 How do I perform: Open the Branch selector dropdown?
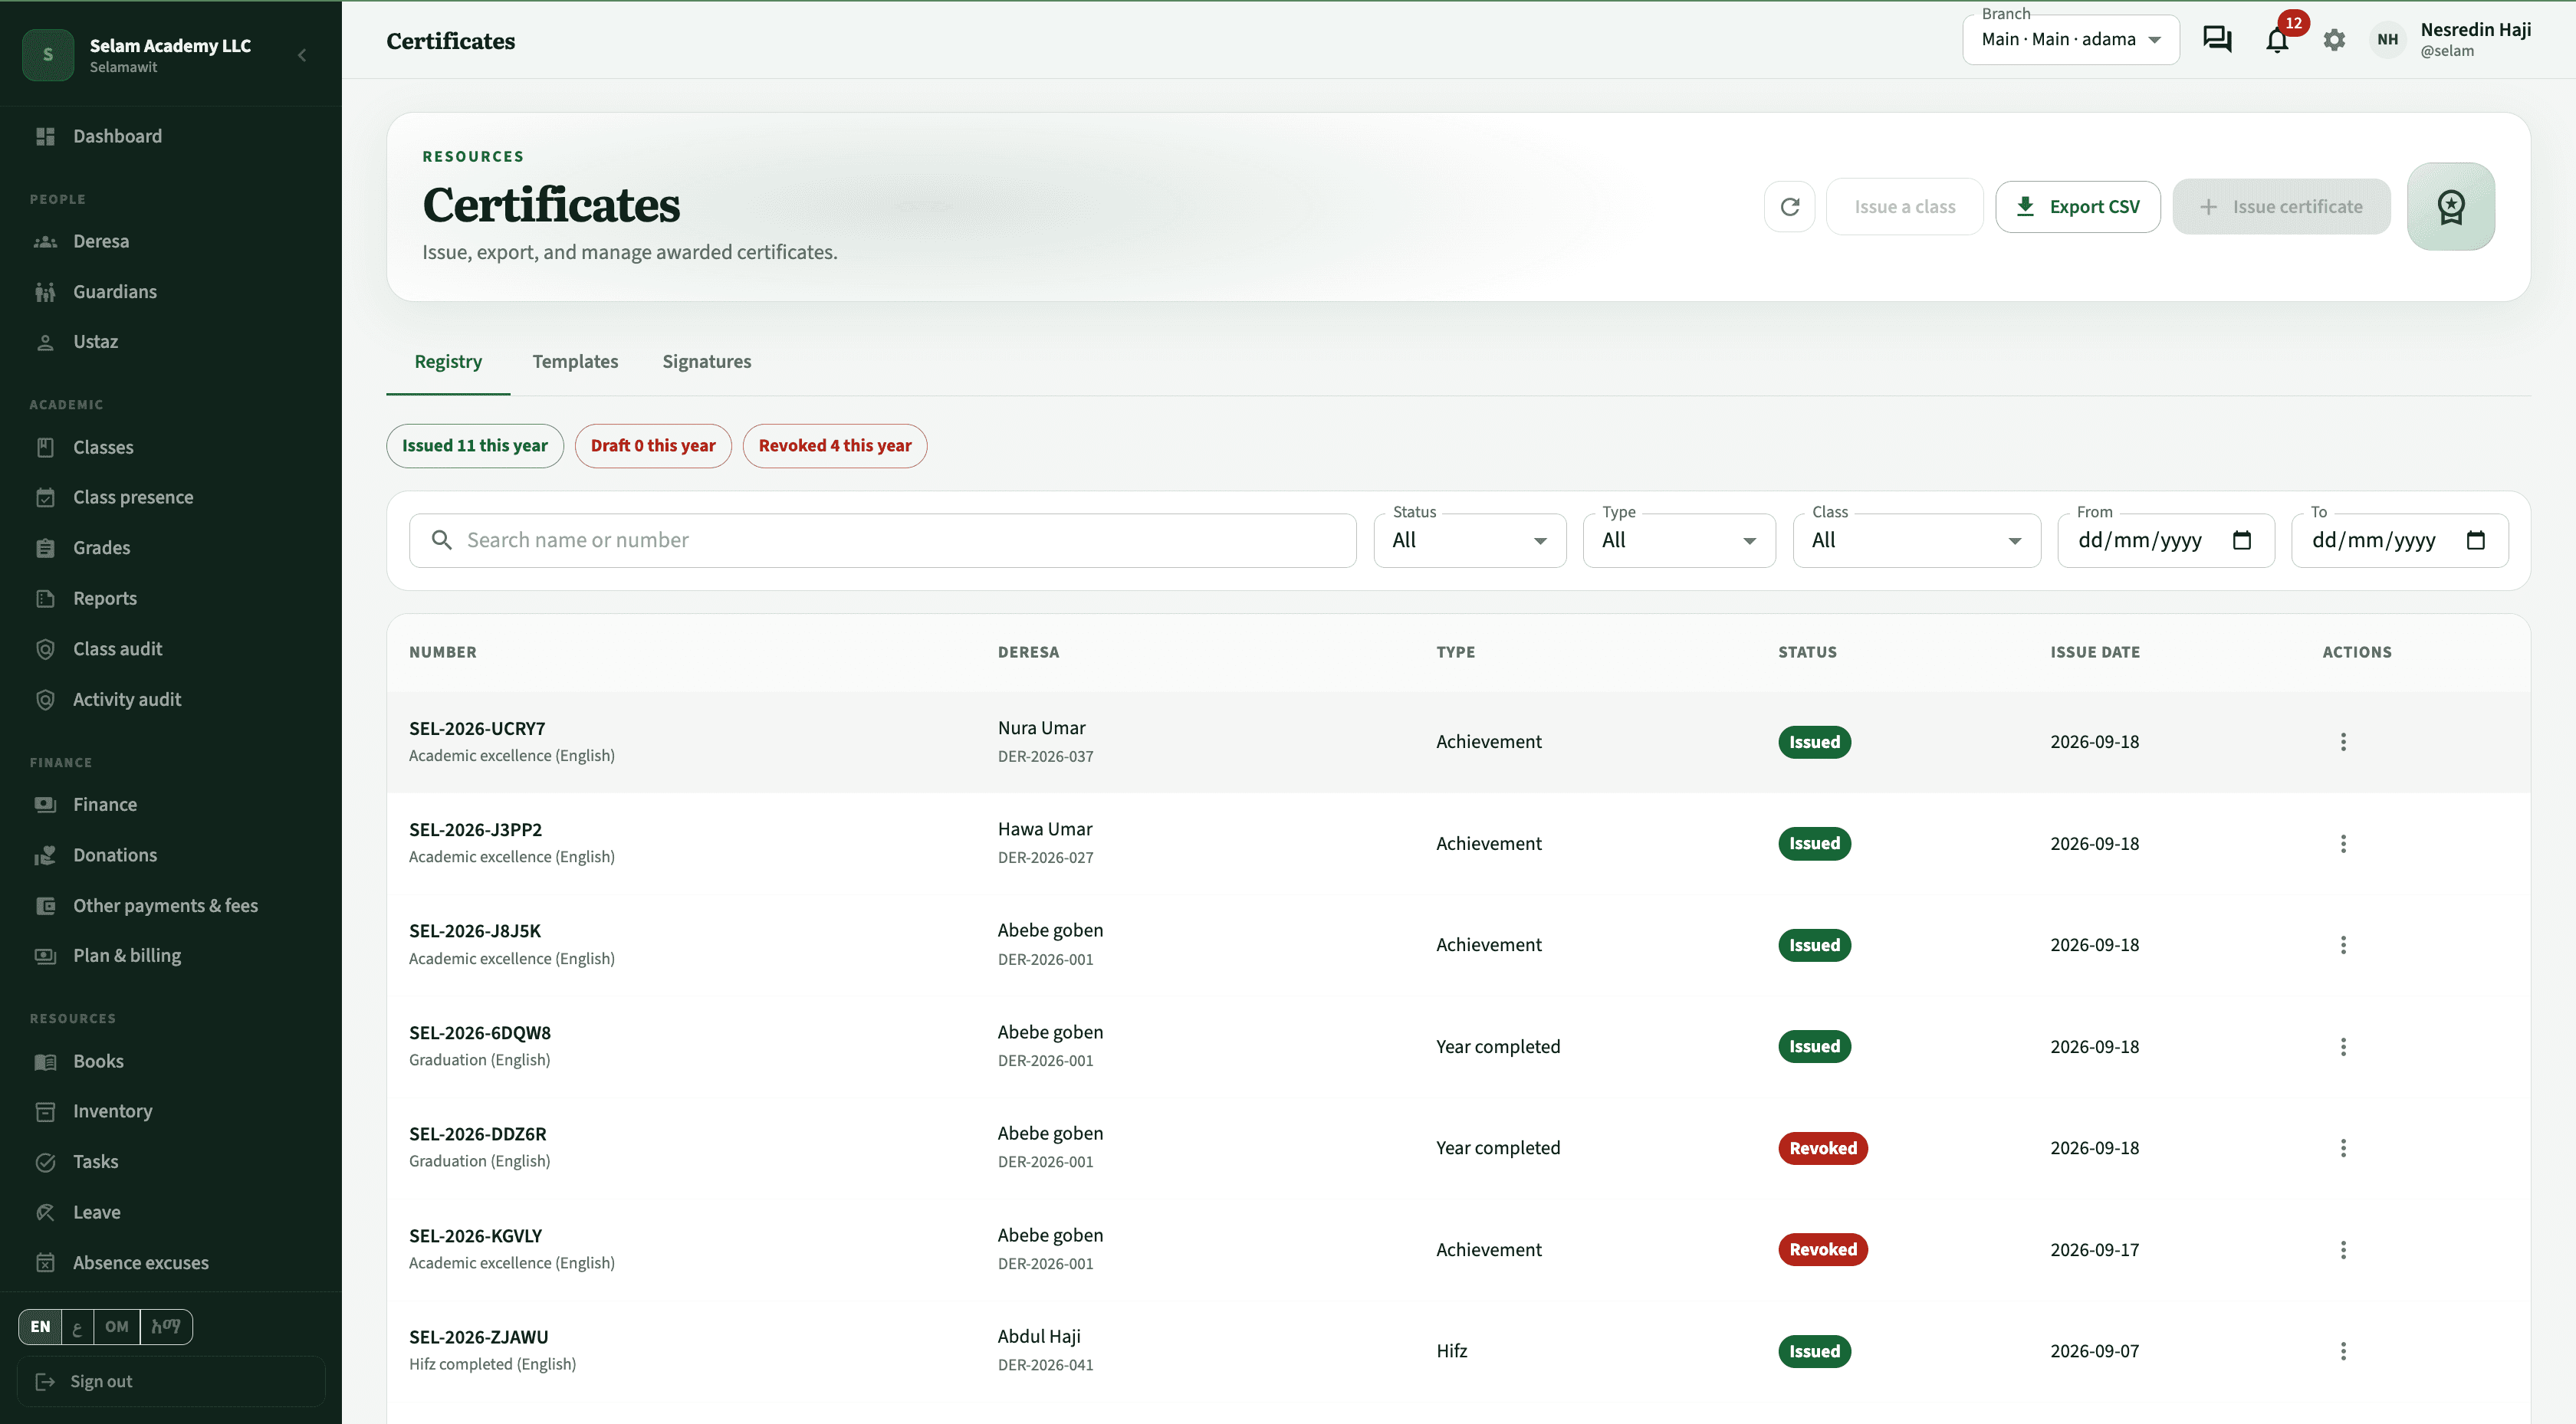coord(2070,40)
